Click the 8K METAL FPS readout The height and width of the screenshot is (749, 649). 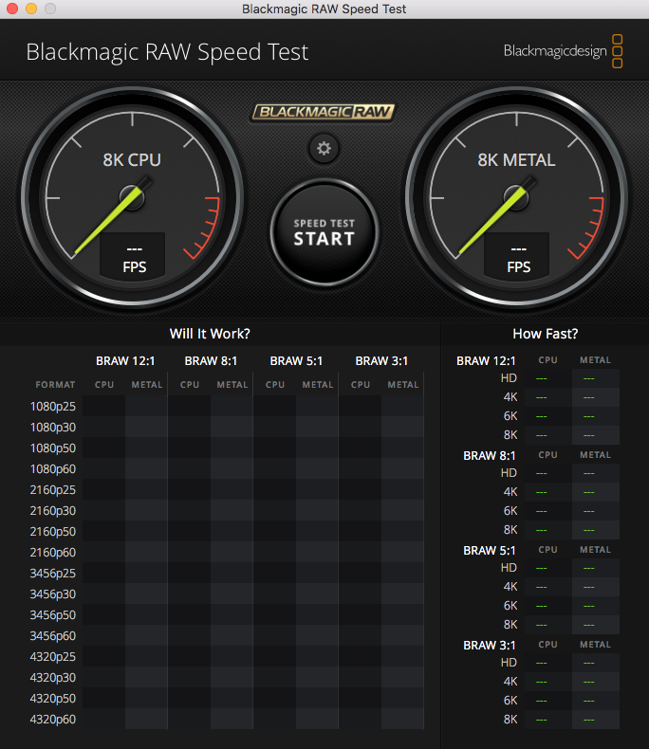[517, 258]
